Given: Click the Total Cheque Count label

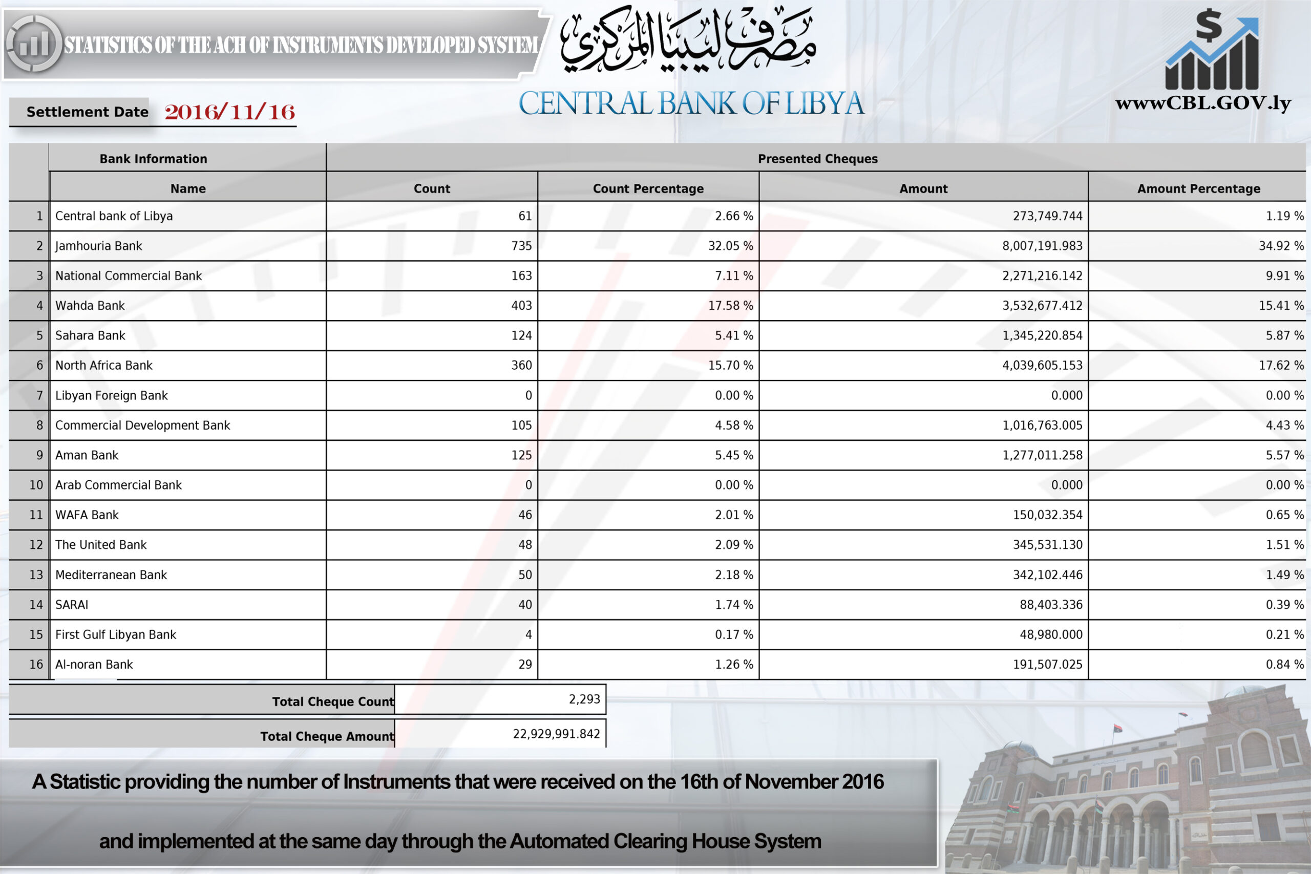Looking at the screenshot, I should pos(333,702).
